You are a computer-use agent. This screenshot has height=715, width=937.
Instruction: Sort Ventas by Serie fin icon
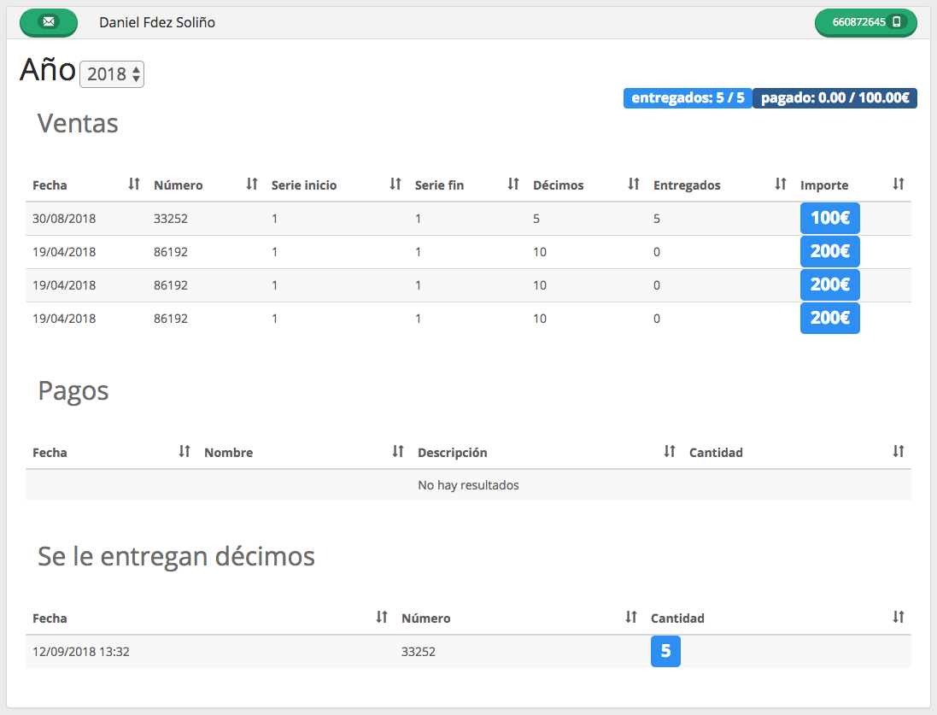point(513,184)
